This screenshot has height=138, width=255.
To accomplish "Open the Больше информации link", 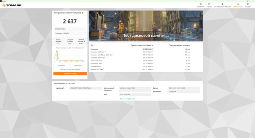I will pos(127,99).
